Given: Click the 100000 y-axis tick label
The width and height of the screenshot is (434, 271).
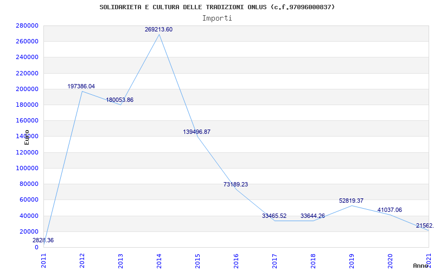Looking at the screenshot, I should pyautogui.click(x=27, y=168).
